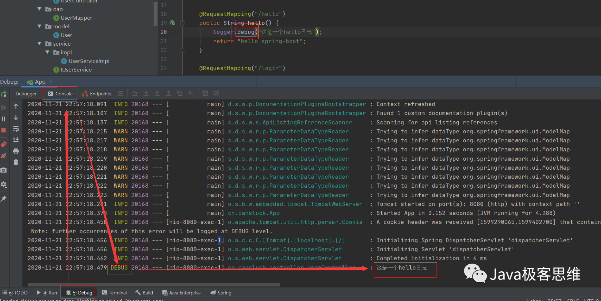
Task: Open the layout lines menu icon
Action: [121, 93]
